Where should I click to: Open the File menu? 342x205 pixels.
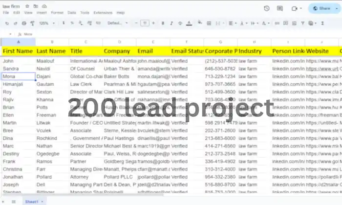[6, 13]
